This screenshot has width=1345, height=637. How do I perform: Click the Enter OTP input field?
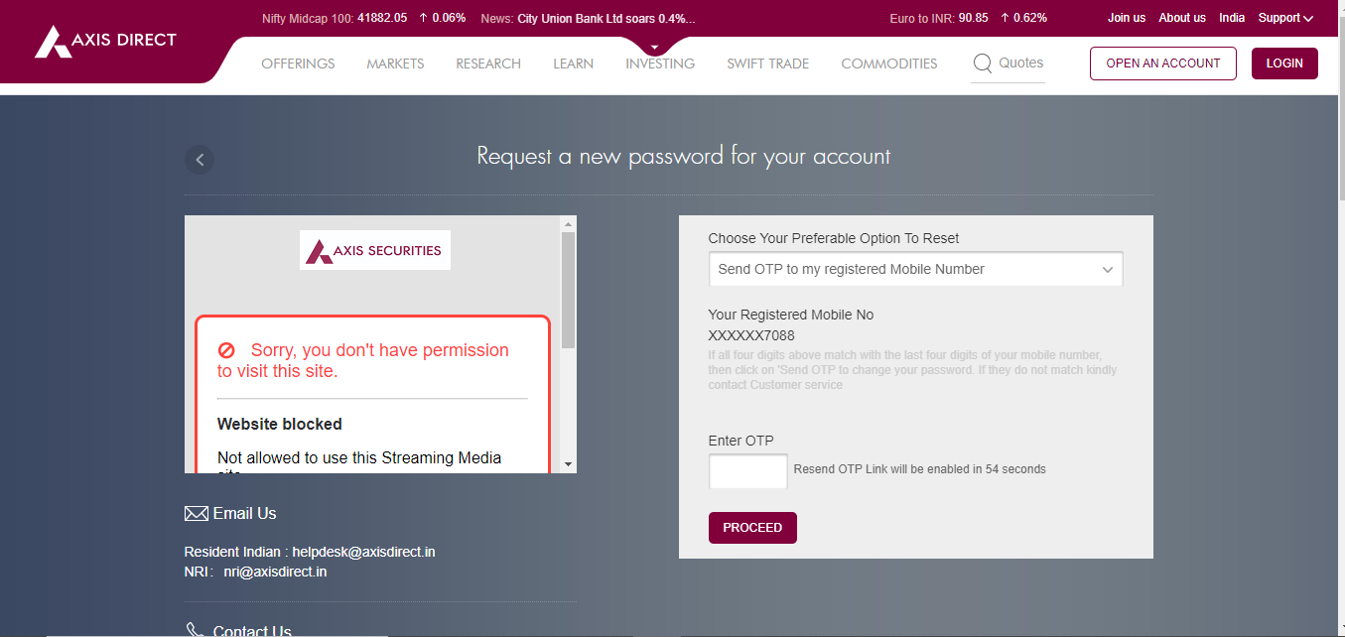point(748,471)
